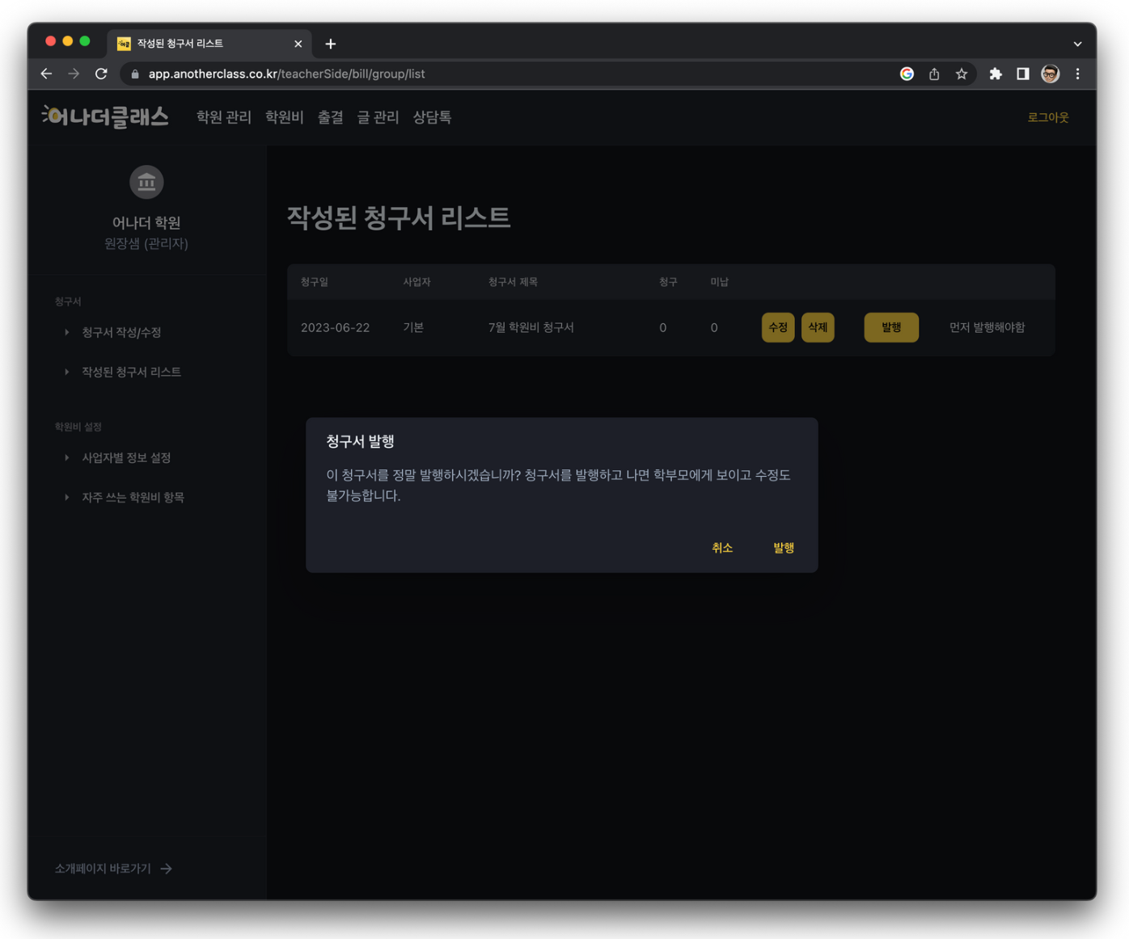This screenshot has width=1129, height=939.
Task: Open 글 관리 menu
Action: (x=378, y=117)
